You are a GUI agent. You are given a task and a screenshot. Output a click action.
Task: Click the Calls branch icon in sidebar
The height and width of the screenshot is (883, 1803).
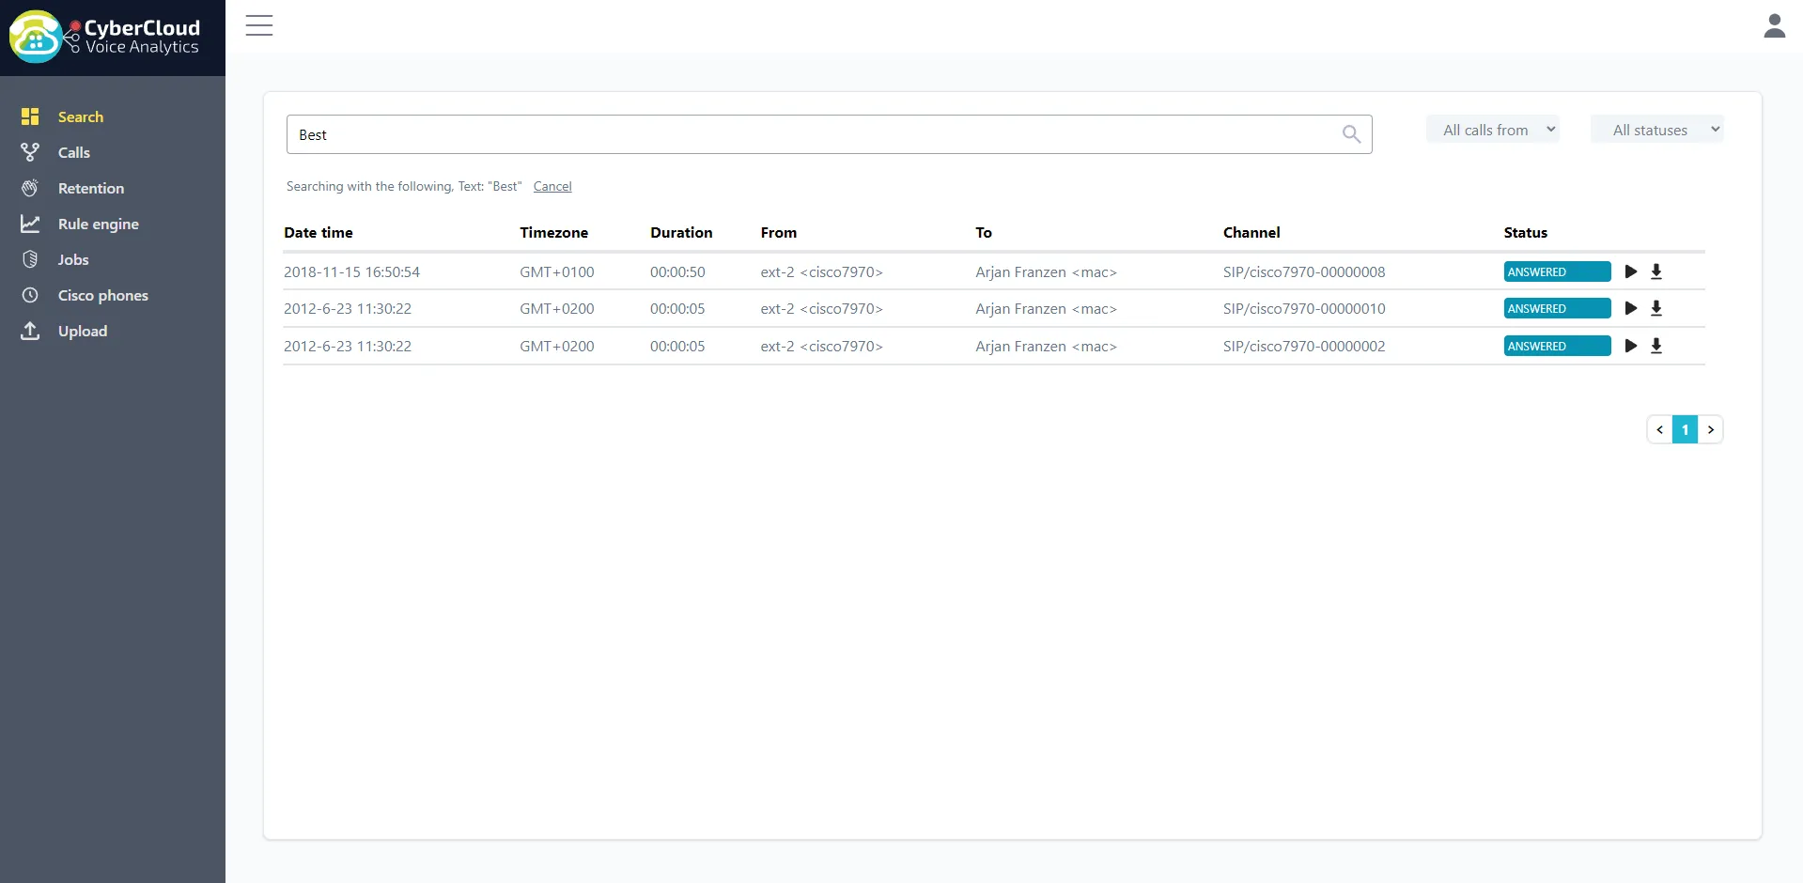pyautogui.click(x=30, y=152)
